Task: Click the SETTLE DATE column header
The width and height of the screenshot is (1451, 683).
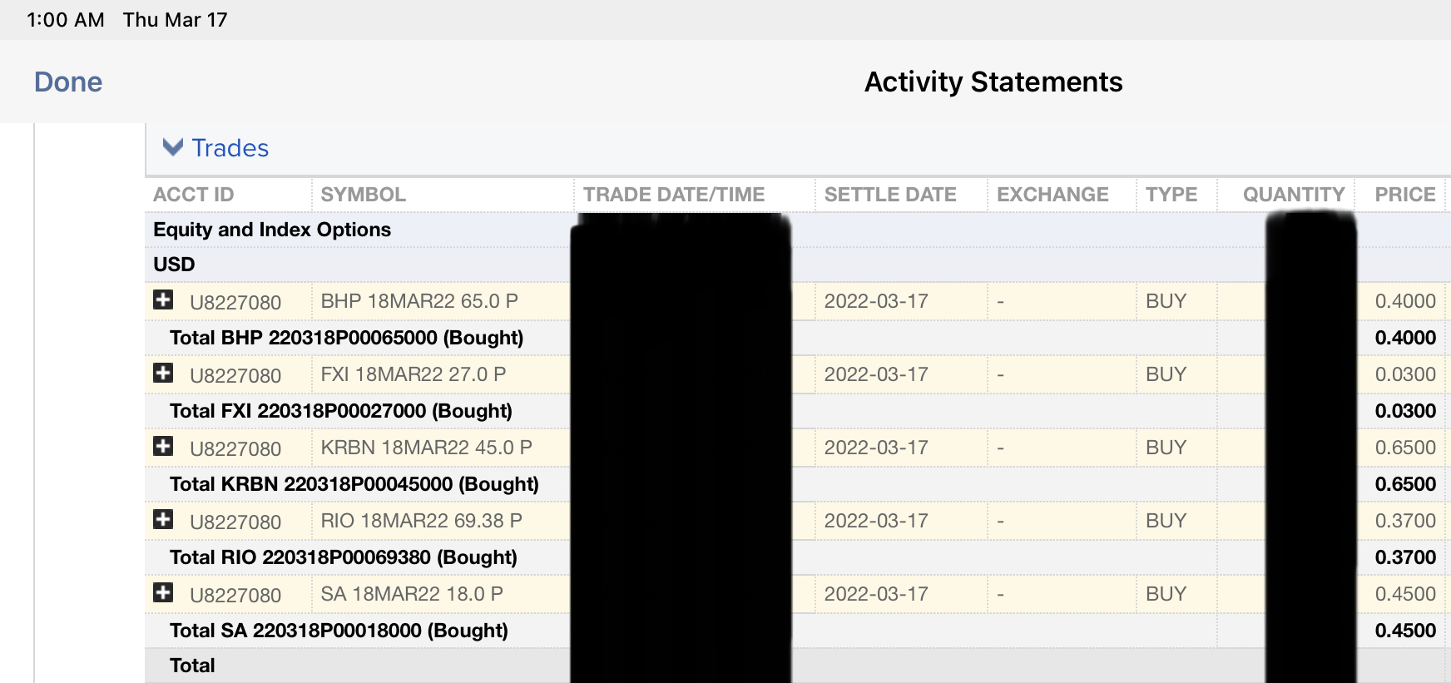Action: click(890, 195)
